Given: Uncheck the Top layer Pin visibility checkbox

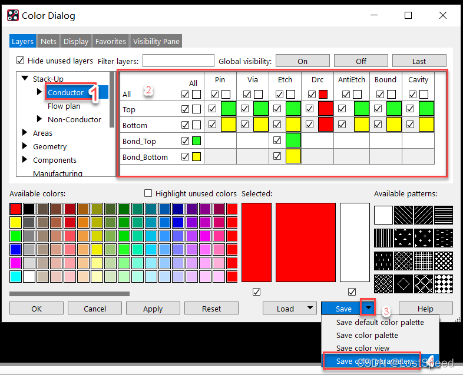Looking at the screenshot, I should point(212,108).
